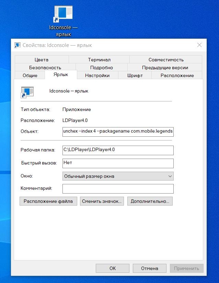Go to the Совместимость tab
The height and width of the screenshot is (283, 219).
(x=166, y=60)
